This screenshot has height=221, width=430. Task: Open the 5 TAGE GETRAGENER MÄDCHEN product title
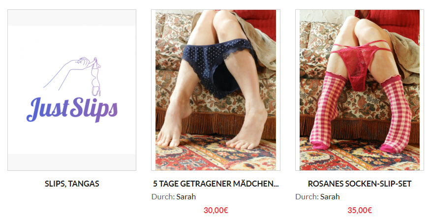pos(216,184)
